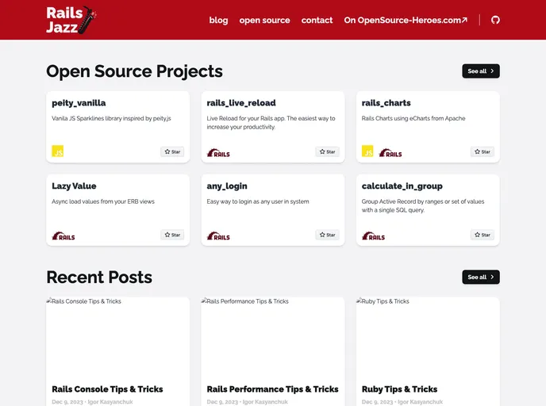This screenshot has width=546, height=406.
Task: Click 'Easy way to login as any user' text
Action: 258,201
